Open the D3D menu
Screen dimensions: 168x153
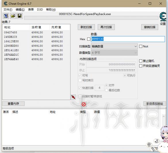pyautogui.click(x=40, y=10)
